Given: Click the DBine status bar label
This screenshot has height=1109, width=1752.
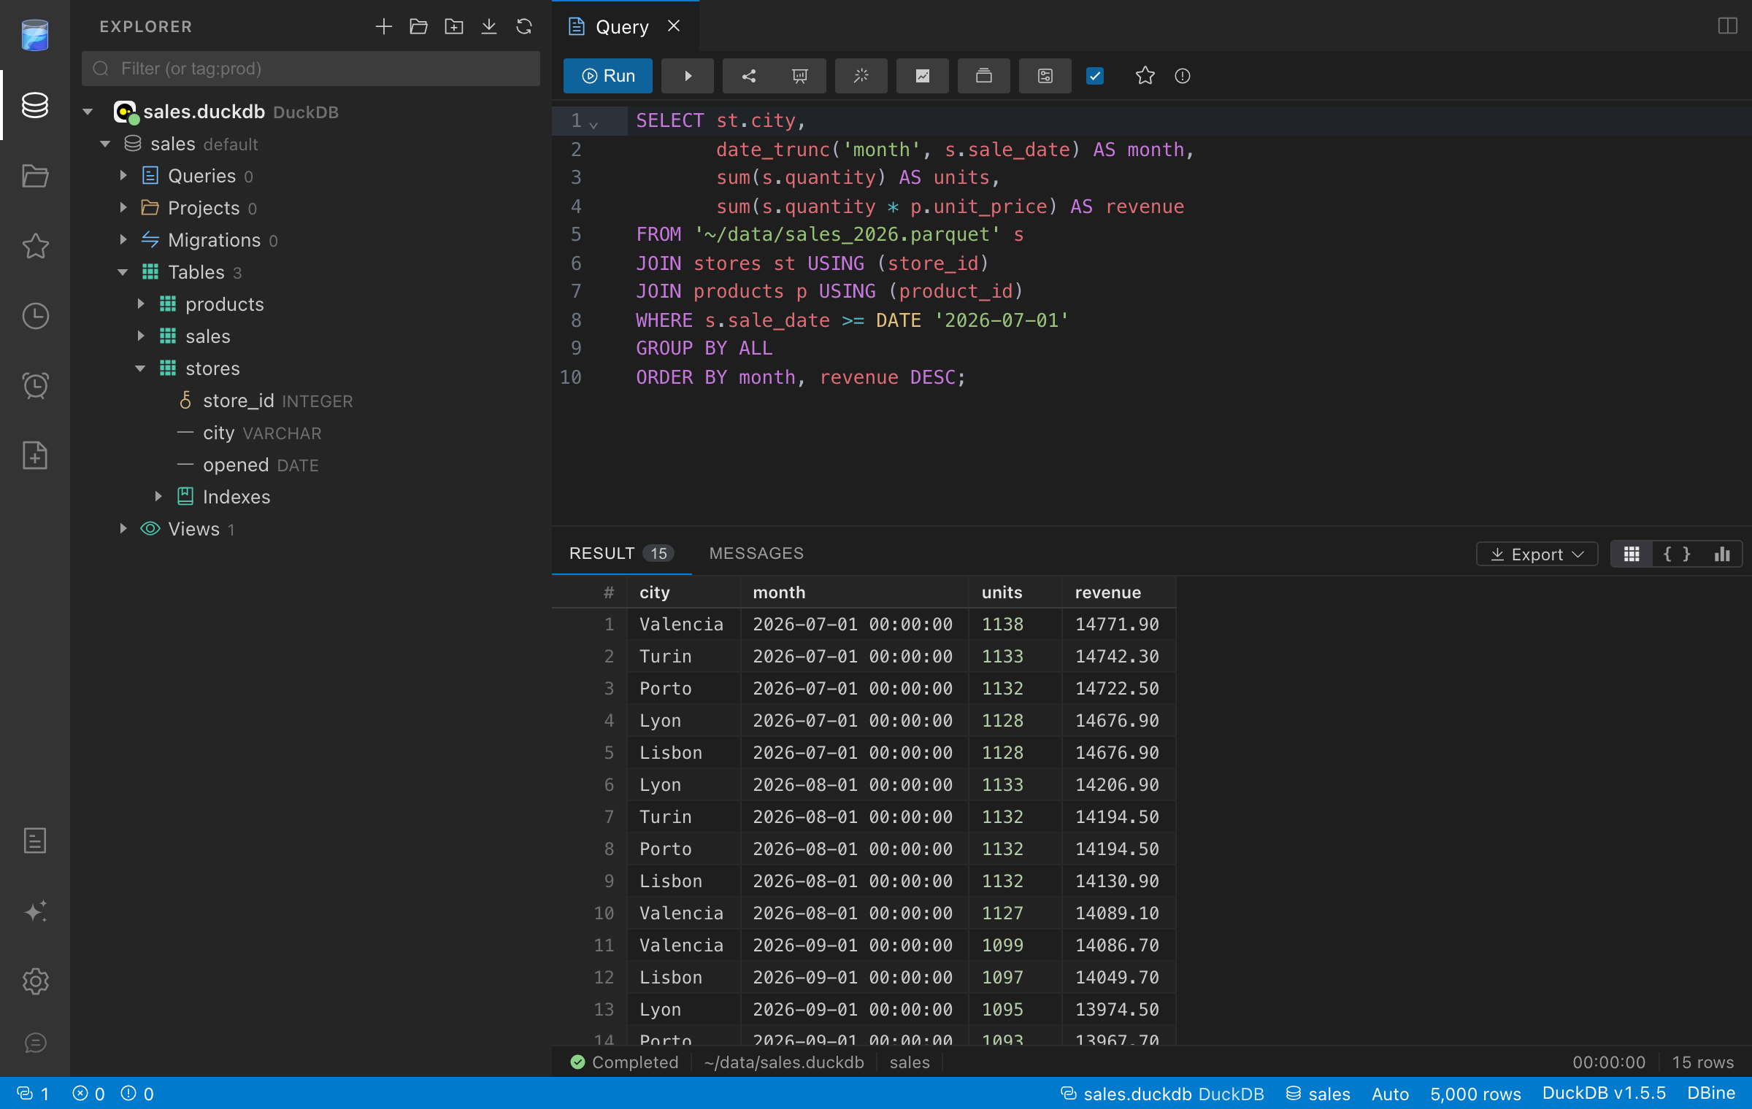Looking at the screenshot, I should [x=1710, y=1093].
